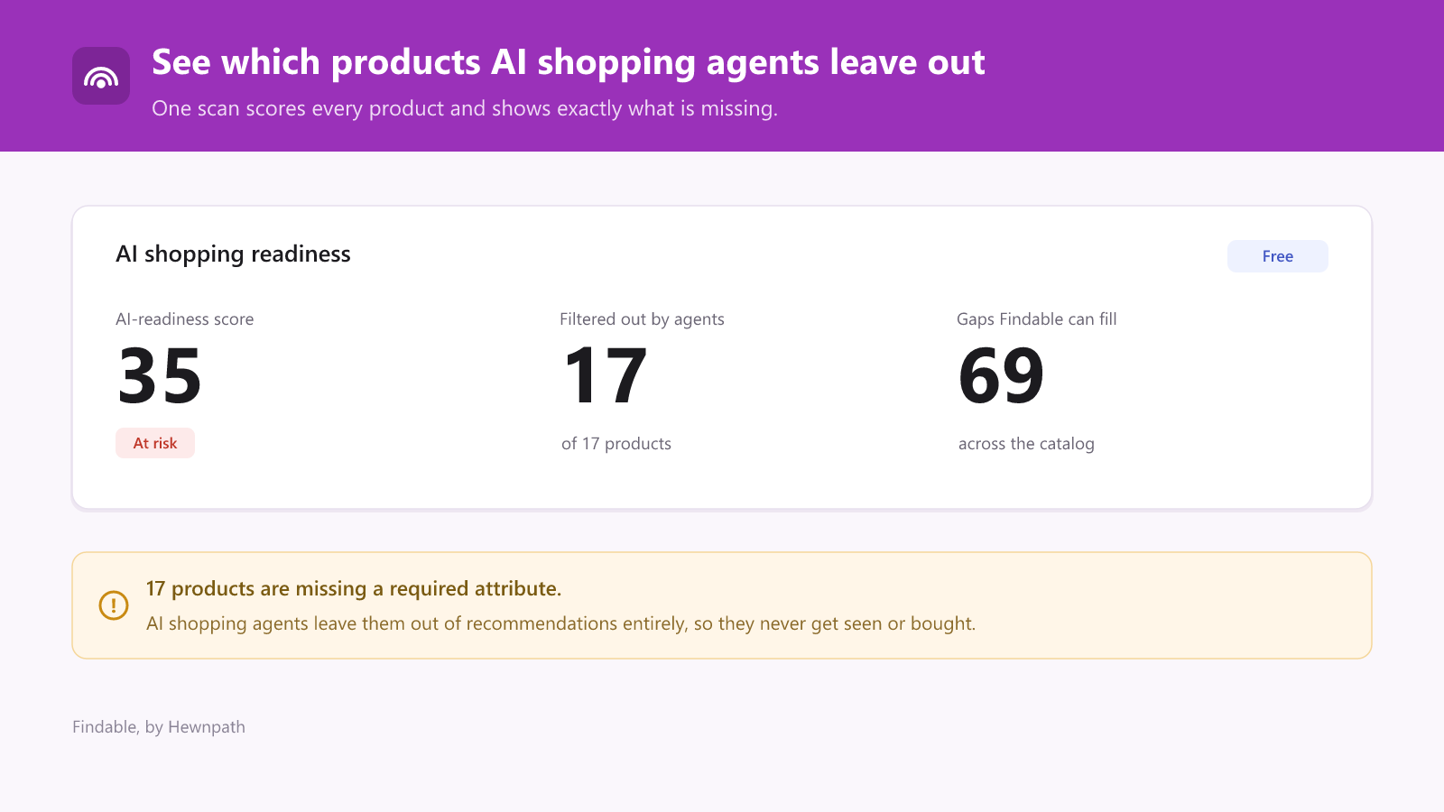Open the AI shopping readiness heading
Screen dimensions: 1444x812
point(233,254)
